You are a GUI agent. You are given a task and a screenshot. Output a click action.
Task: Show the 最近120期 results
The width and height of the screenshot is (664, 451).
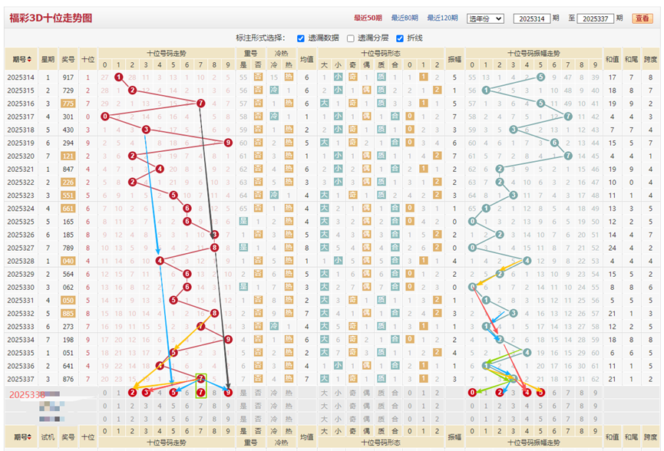[x=442, y=18]
